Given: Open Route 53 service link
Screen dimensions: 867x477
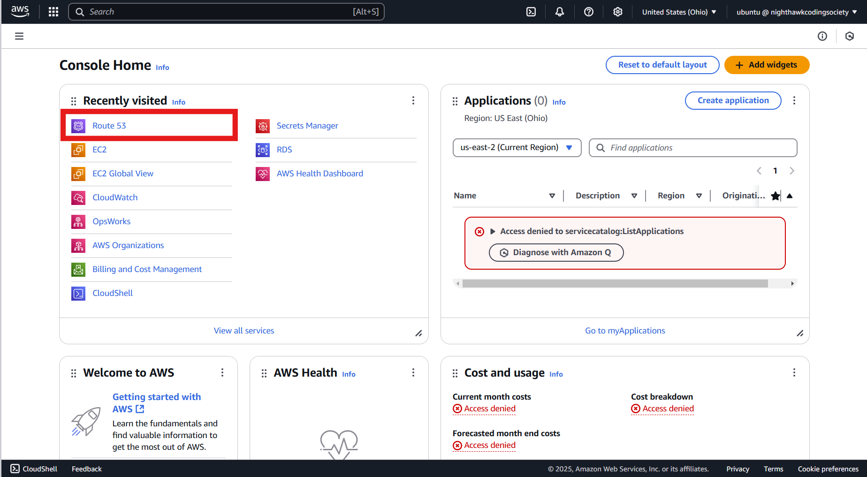Looking at the screenshot, I should [109, 126].
